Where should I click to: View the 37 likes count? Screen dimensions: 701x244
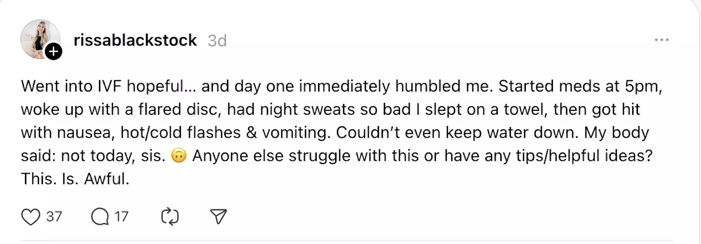click(54, 216)
